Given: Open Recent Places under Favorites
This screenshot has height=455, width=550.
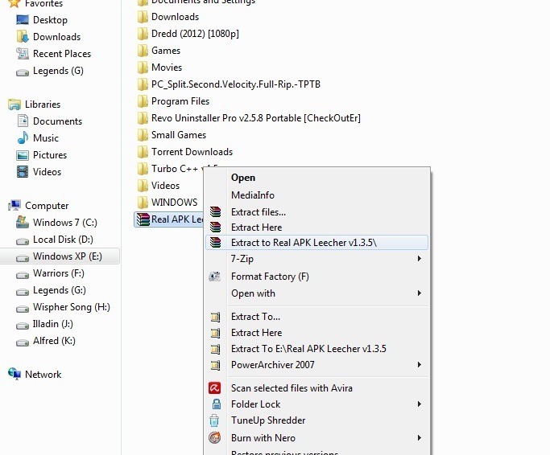Looking at the screenshot, I should click(61, 54).
